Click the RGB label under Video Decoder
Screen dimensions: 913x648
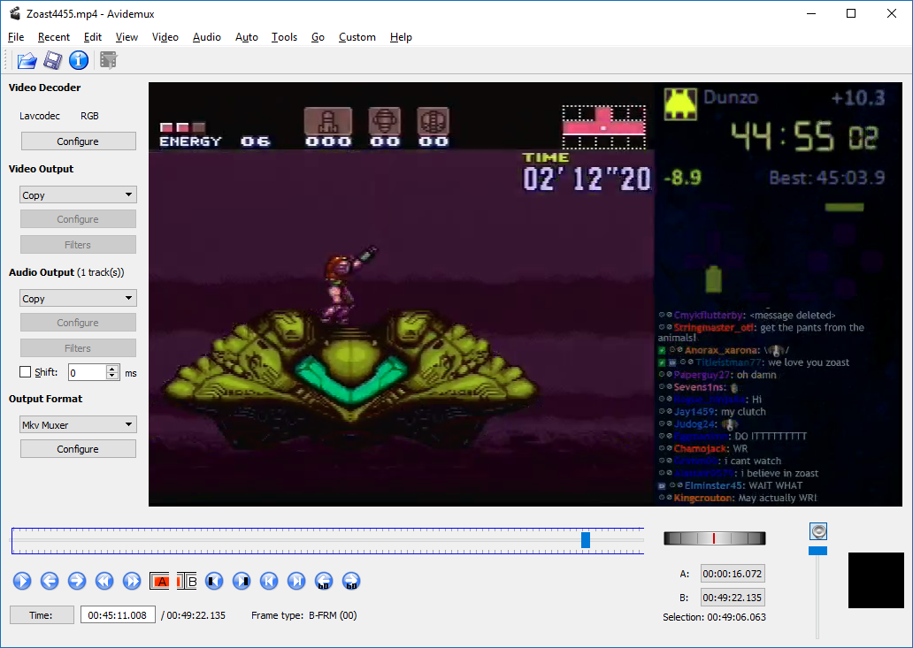pyautogui.click(x=89, y=116)
